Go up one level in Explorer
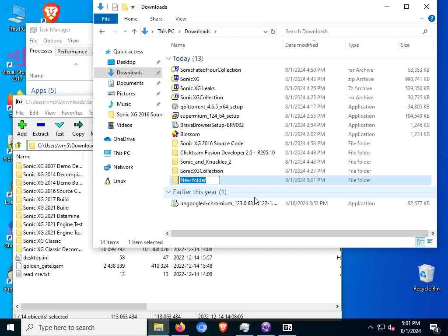The height and width of the screenshot is (336, 448). coord(134,31)
